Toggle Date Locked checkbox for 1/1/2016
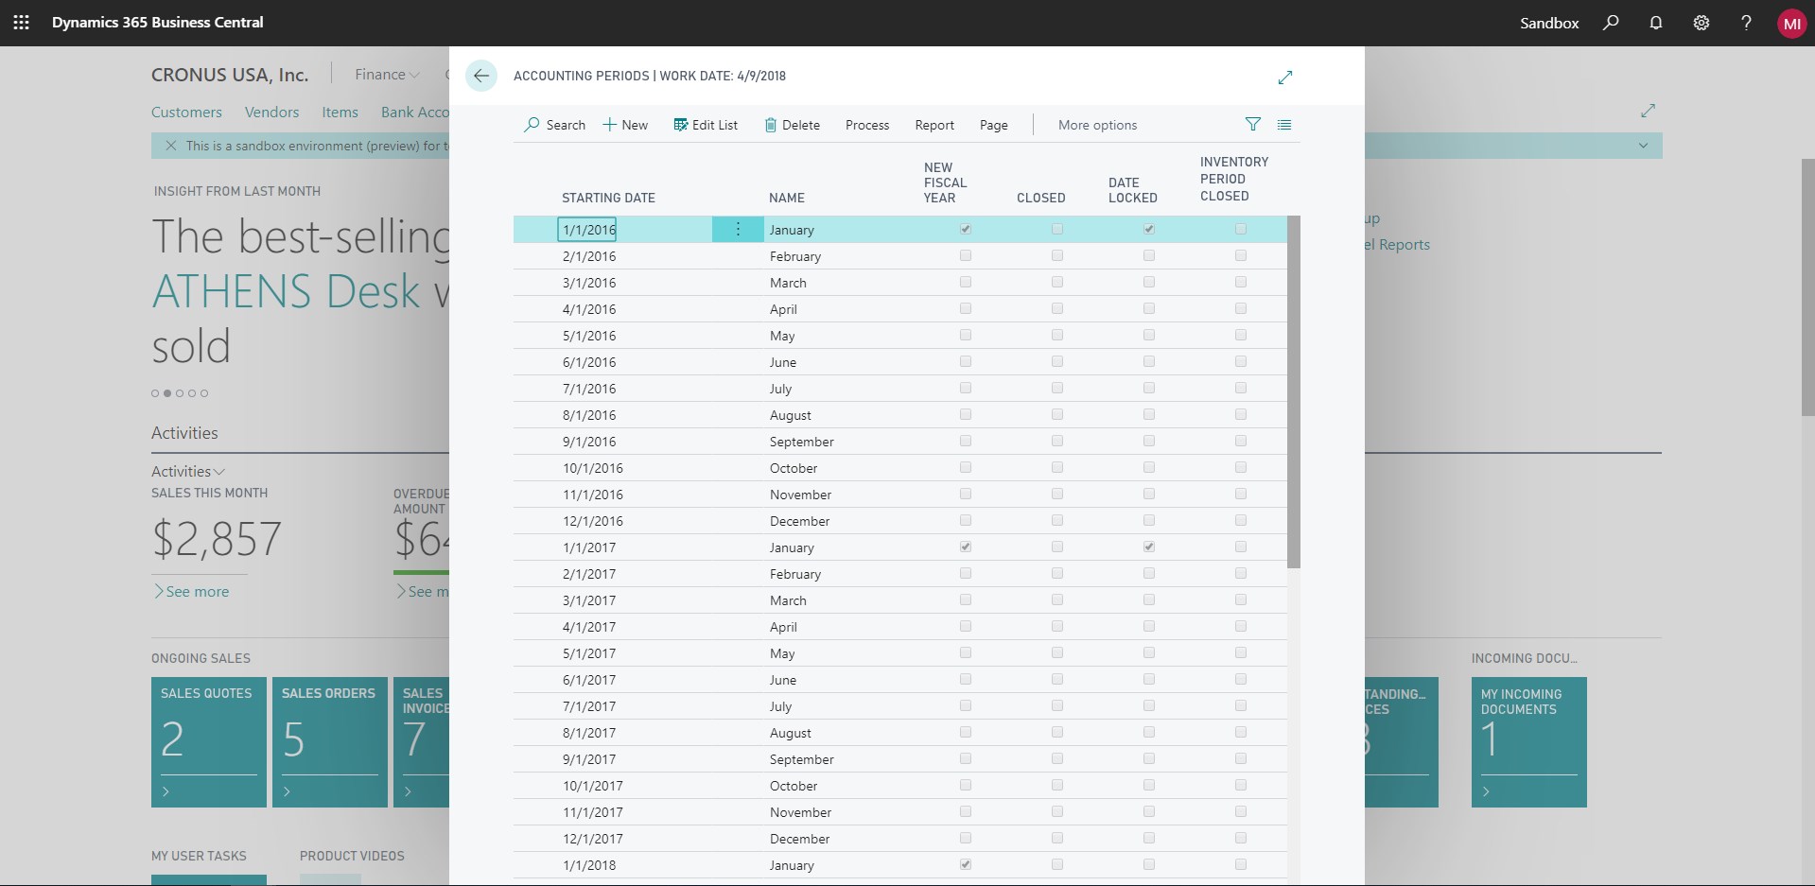 1149,229
